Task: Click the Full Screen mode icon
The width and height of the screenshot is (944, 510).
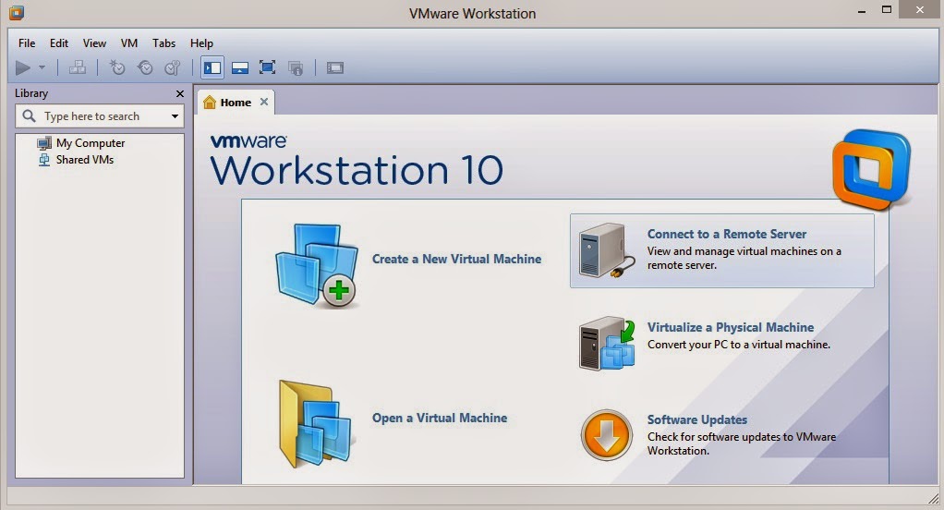Action: [267, 67]
